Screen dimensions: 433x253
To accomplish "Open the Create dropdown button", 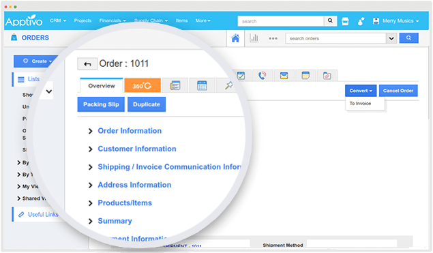I will click(x=37, y=61).
